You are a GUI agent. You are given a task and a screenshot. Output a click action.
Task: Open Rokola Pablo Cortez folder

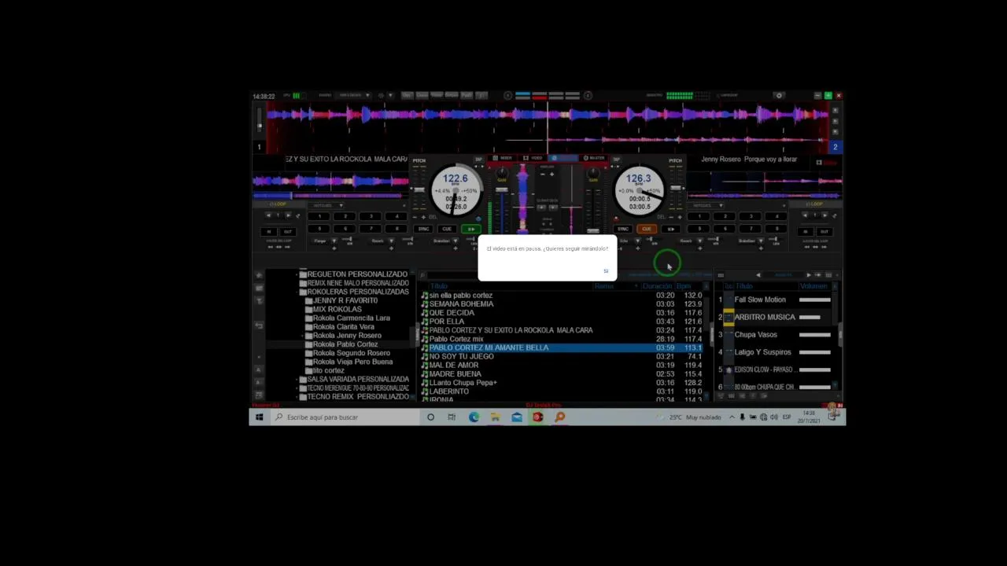[x=345, y=344]
